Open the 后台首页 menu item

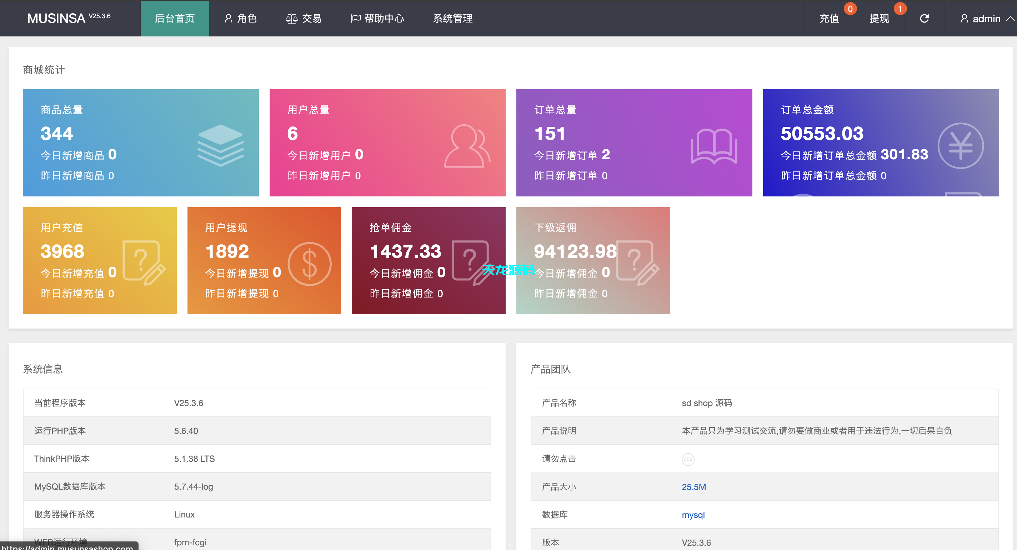(x=175, y=18)
